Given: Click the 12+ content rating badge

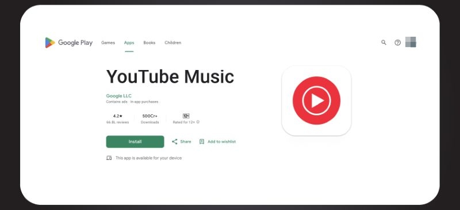Looking at the screenshot, I should point(186,116).
